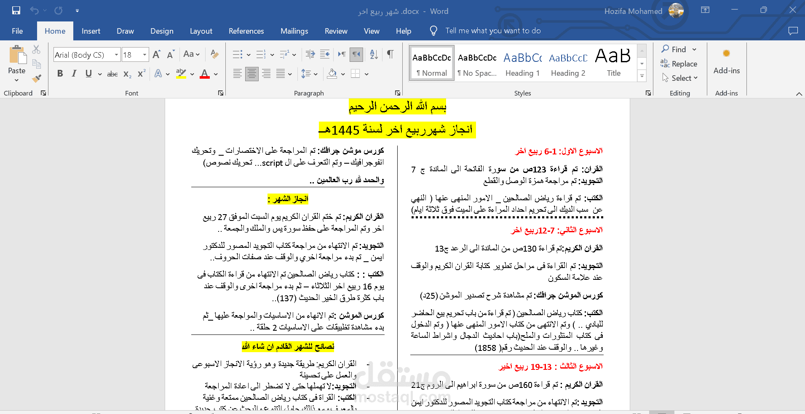Apply yellow text highlight color
This screenshot has width=805, height=414.
[x=181, y=74]
